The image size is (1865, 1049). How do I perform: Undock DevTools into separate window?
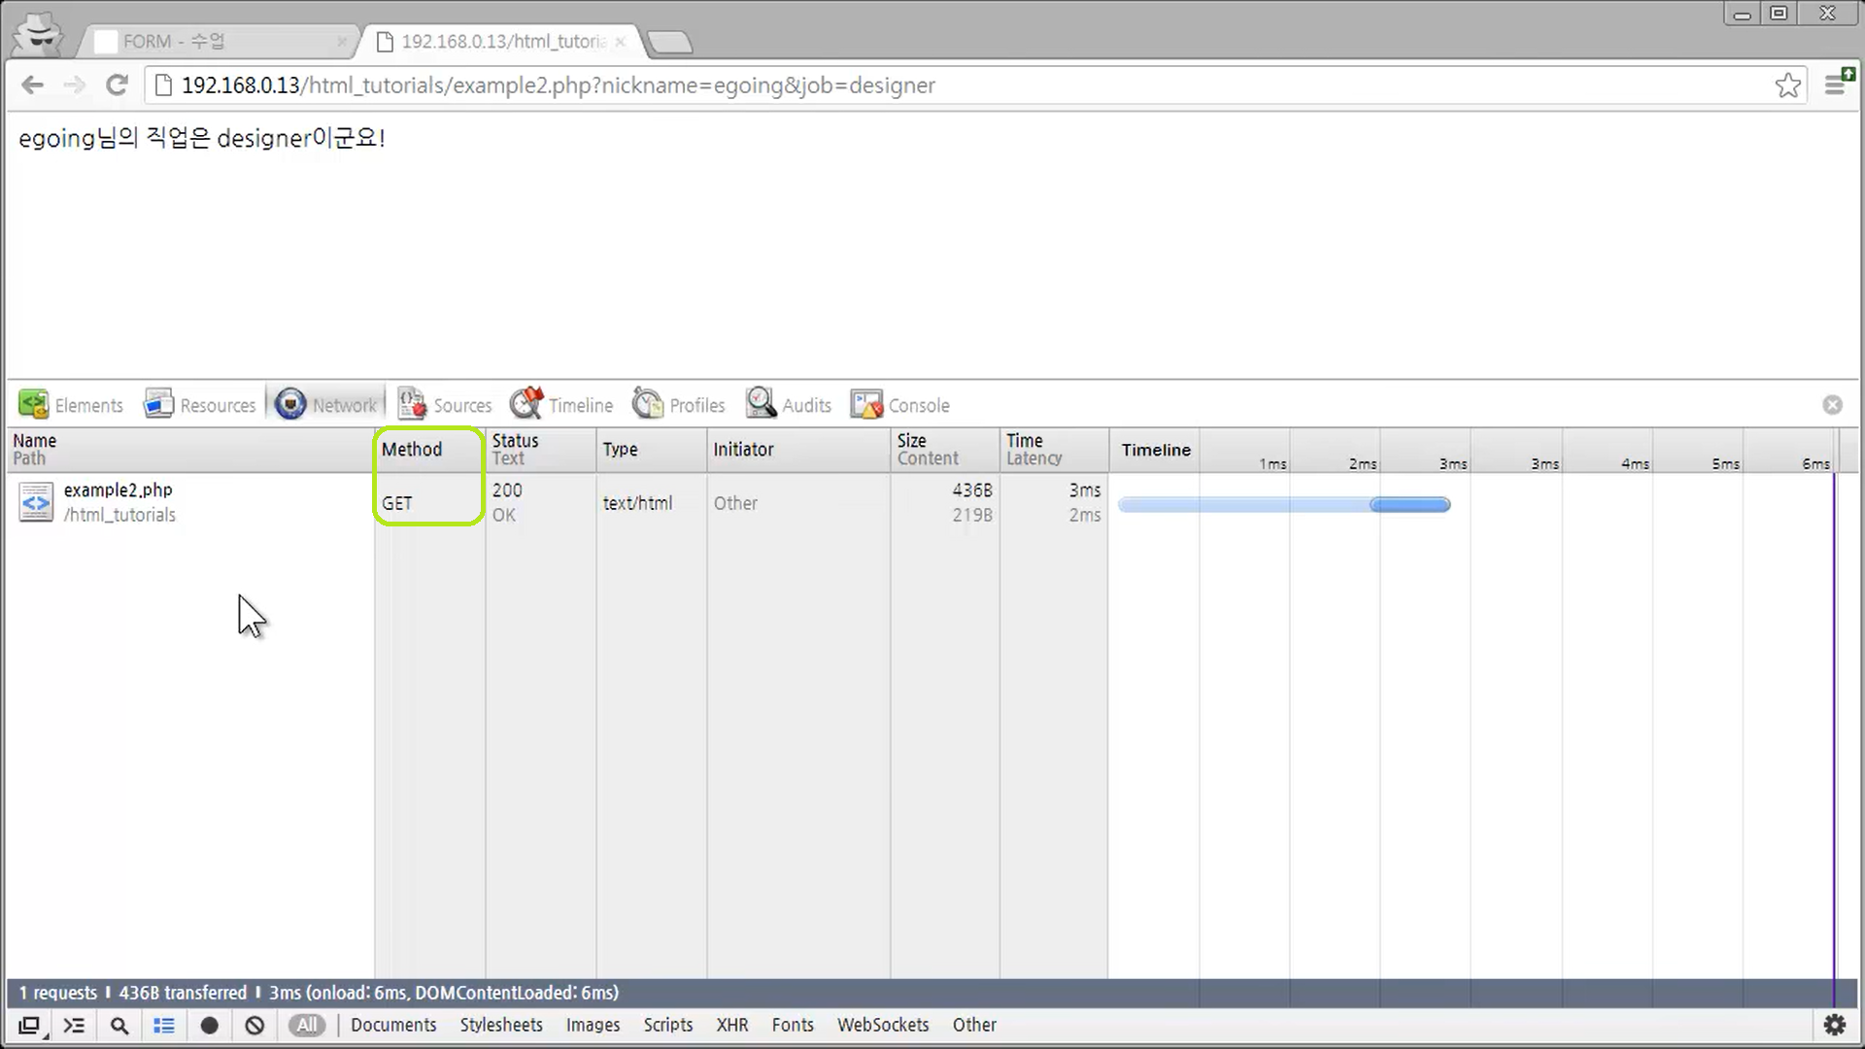[29, 1025]
